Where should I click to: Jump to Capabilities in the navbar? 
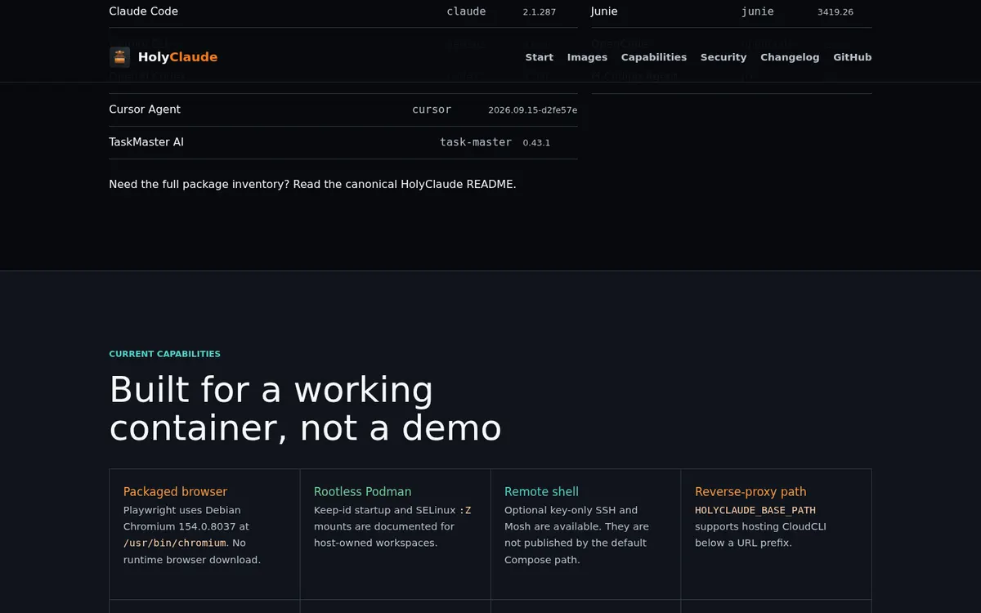coord(654,57)
